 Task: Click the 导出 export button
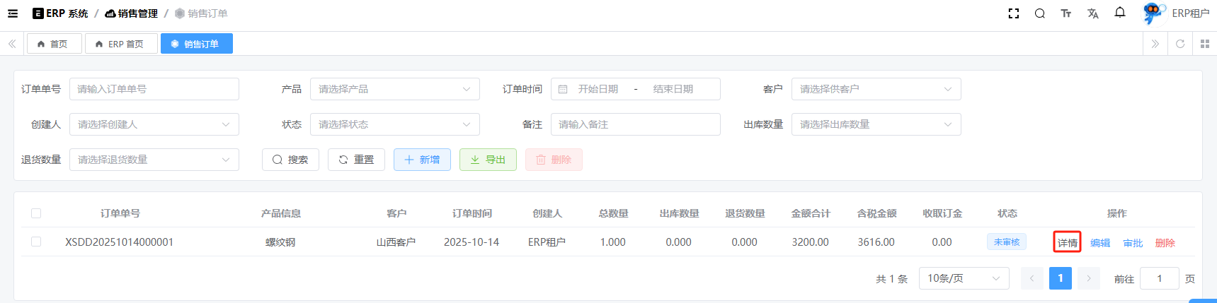[488, 160]
